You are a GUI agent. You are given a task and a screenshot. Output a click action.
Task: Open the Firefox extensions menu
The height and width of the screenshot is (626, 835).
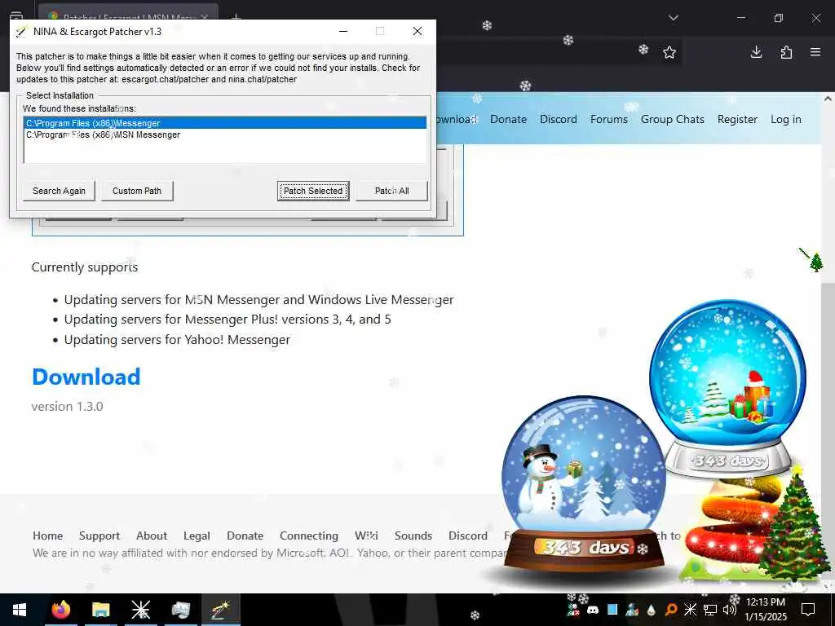pos(786,52)
